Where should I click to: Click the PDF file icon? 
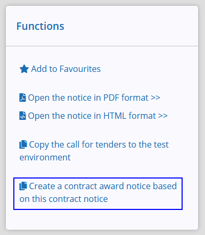(x=22, y=98)
